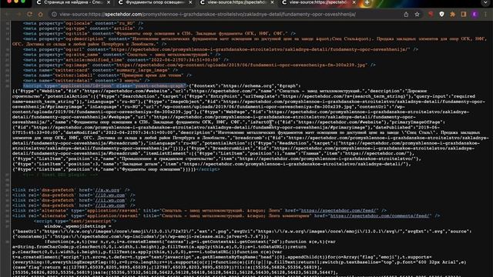Open the spectehdor.com/comments/feed/ link
The width and height of the screenshot is (493, 277).
[x=380, y=215]
